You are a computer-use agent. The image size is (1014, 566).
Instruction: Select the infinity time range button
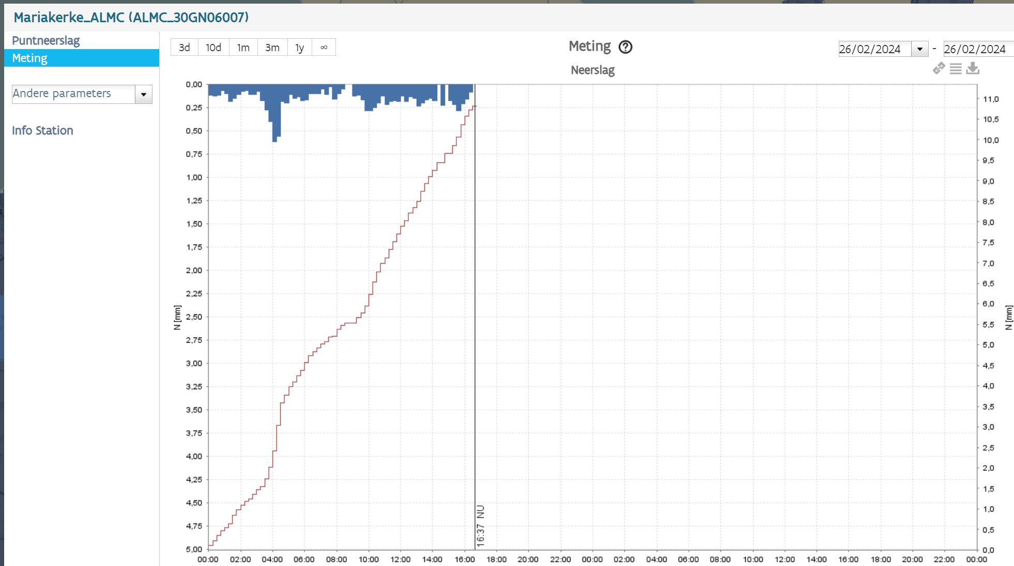(x=324, y=48)
